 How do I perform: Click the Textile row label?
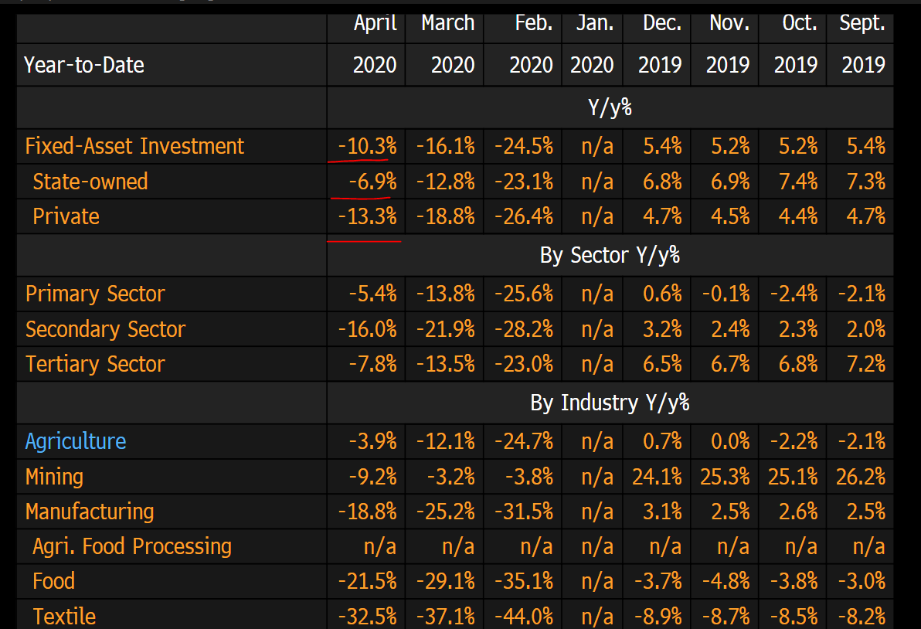coord(64,617)
